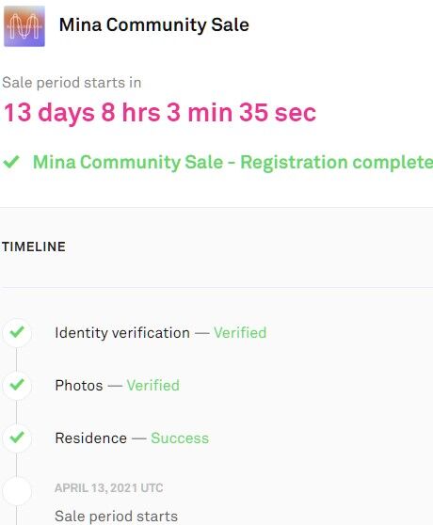Screen dimensions: 433x525
Task: Click the pink countdown timer
Action: 160,112
